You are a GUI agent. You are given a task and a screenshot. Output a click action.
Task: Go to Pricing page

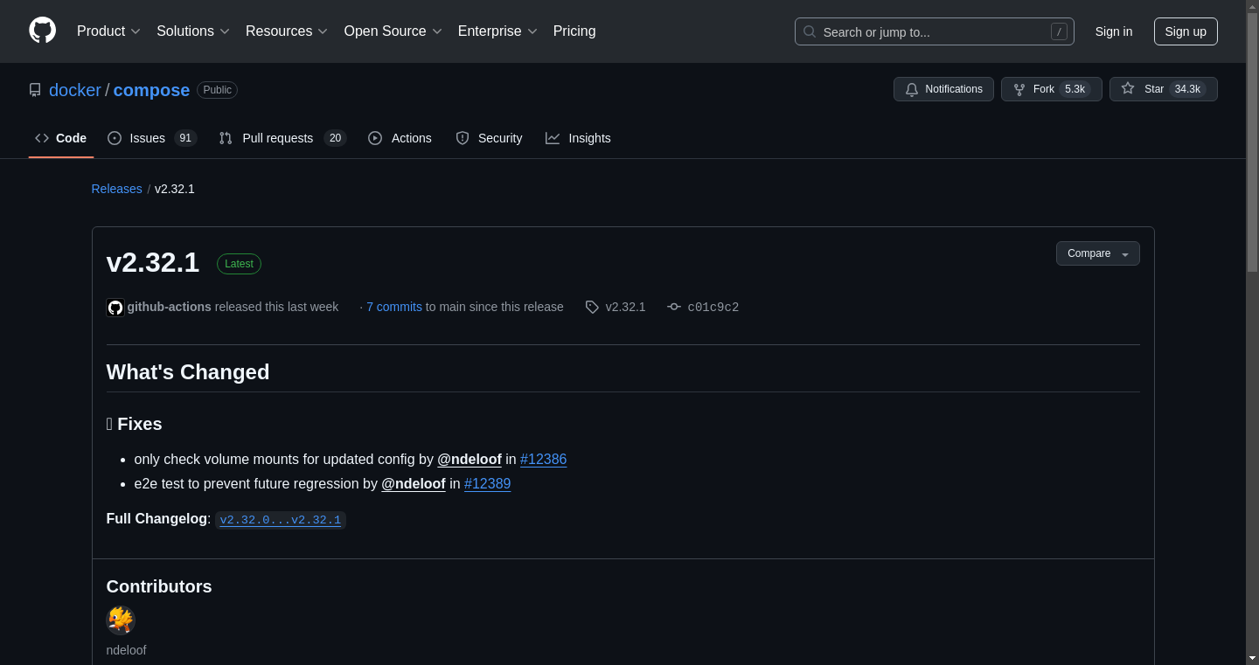coord(574,31)
